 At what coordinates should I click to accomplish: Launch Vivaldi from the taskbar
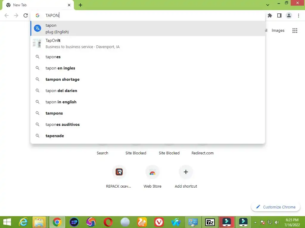tap(159, 222)
